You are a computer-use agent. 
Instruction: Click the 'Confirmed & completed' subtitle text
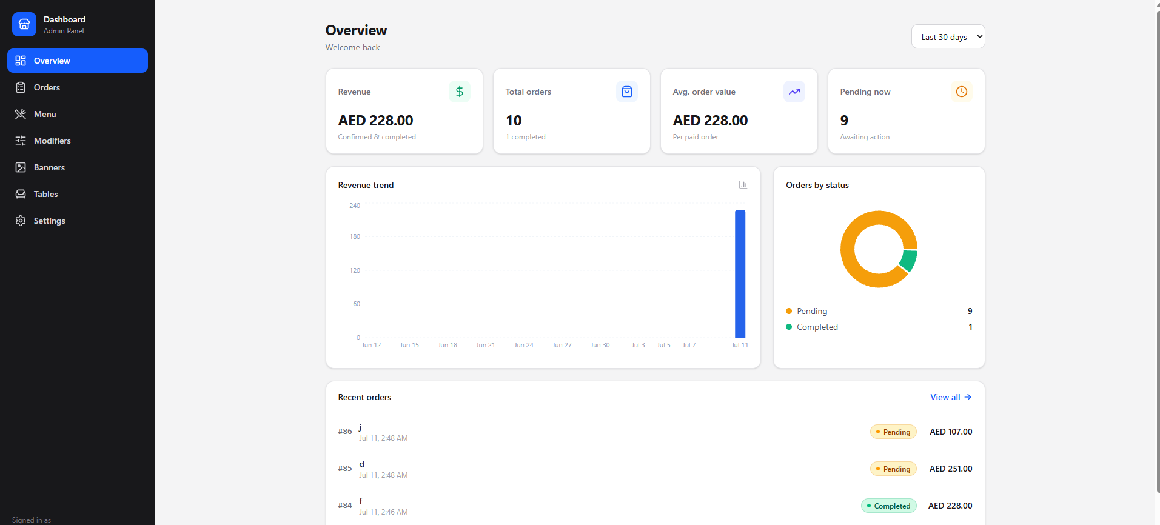pyautogui.click(x=377, y=137)
